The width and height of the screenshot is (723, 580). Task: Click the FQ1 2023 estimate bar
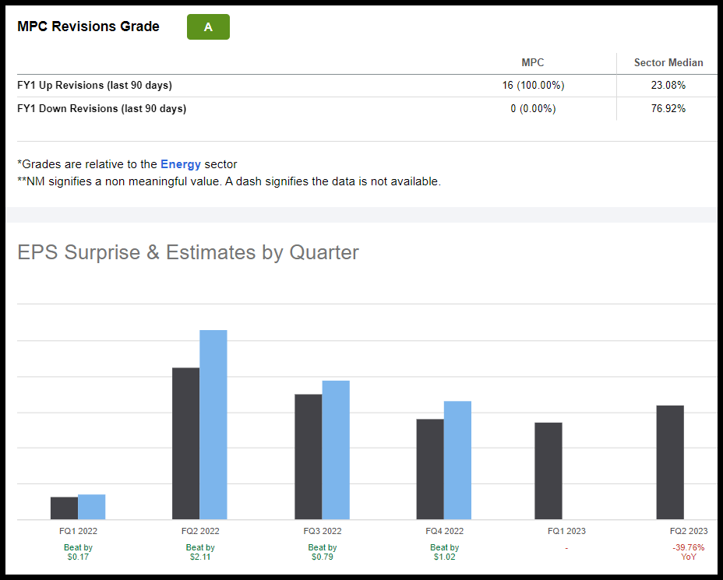[x=548, y=471]
